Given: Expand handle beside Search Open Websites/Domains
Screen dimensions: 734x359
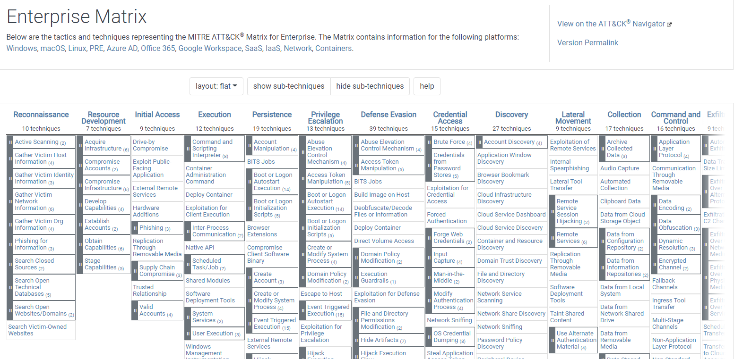Looking at the screenshot, I should pos(10,310).
